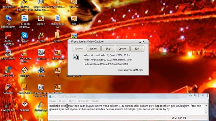This screenshot has width=216, height=121.
Task: Click the greyed-out Record button
Action: 79,48
